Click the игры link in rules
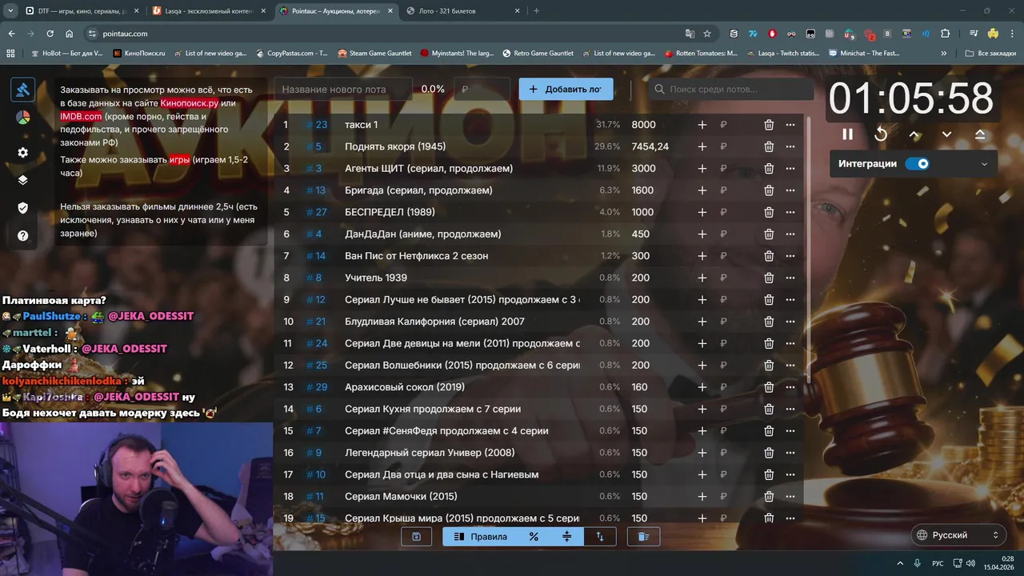The height and width of the screenshot is (576, 1024). click(179, 159)
